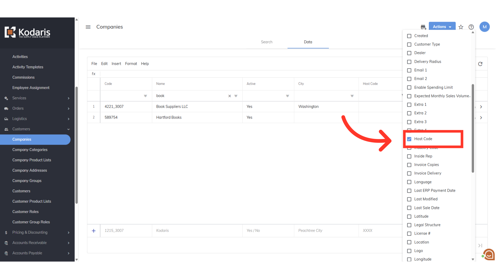Open Company Addresses in the sidebar

30,171
